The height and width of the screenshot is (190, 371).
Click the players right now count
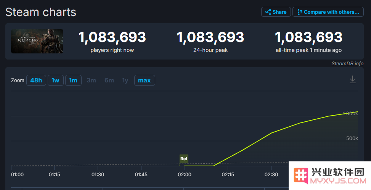[x=112, y=37]
